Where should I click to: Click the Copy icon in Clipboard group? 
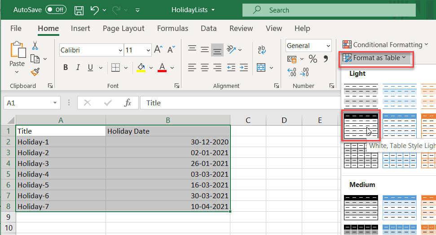(x=35, y=59)
